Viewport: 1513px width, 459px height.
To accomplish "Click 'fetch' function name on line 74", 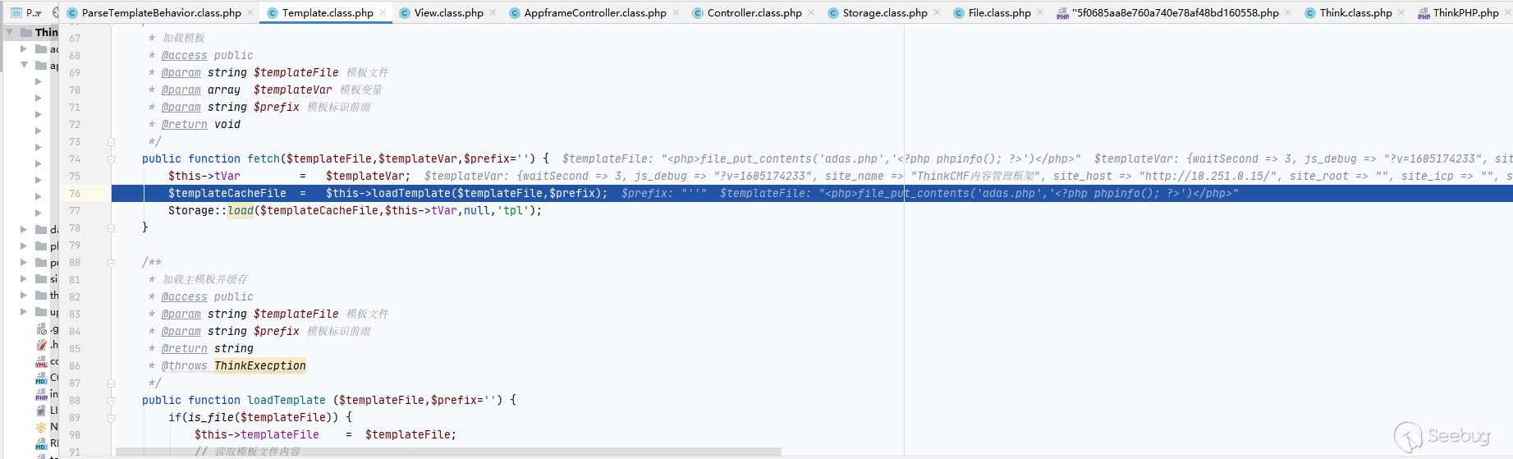I will click(264, 158).
